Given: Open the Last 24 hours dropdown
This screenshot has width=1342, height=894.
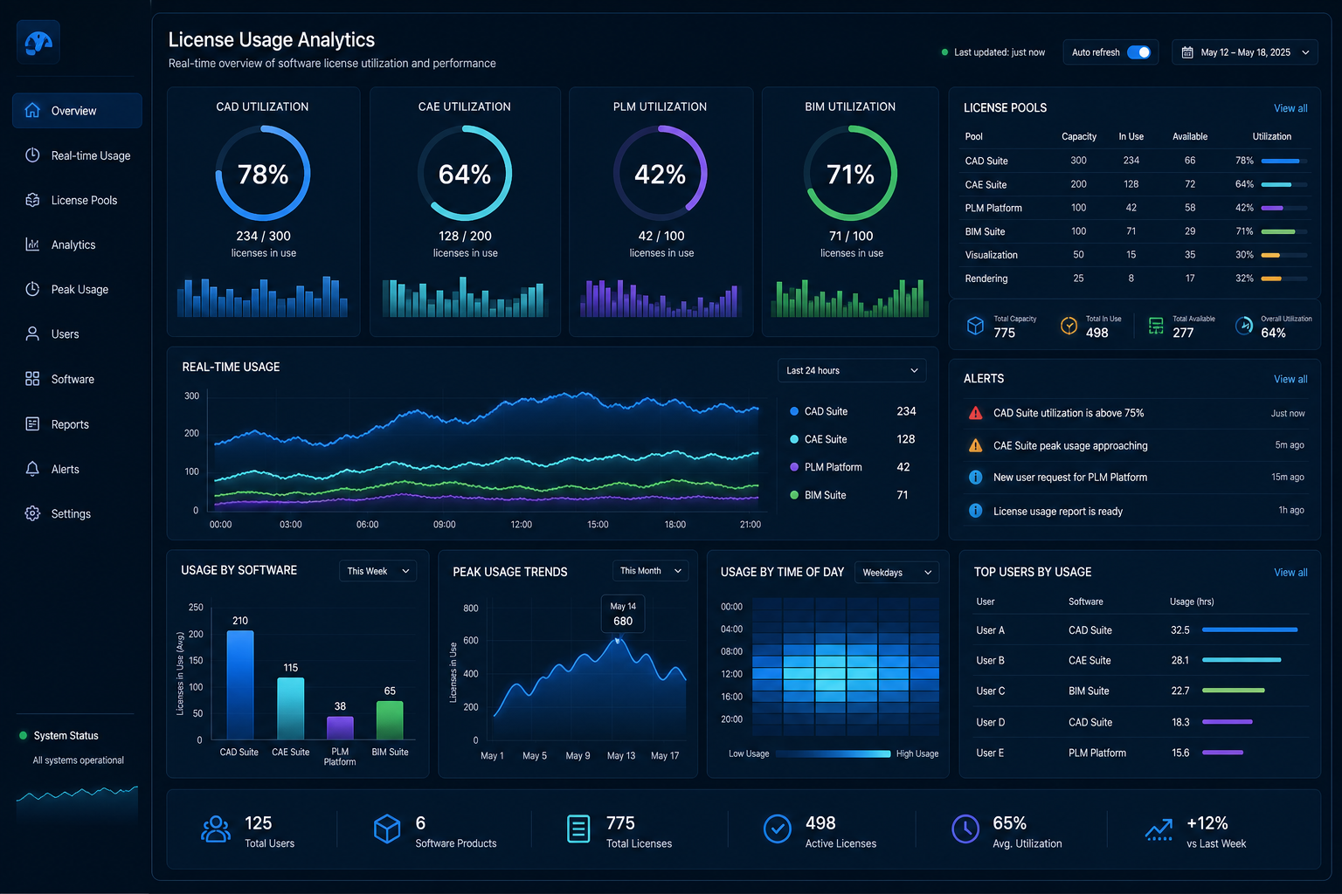Looking at the screenshot, I should [x=852, y=370].
